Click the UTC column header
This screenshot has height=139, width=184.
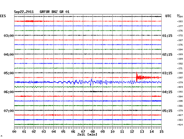[168, 16]
